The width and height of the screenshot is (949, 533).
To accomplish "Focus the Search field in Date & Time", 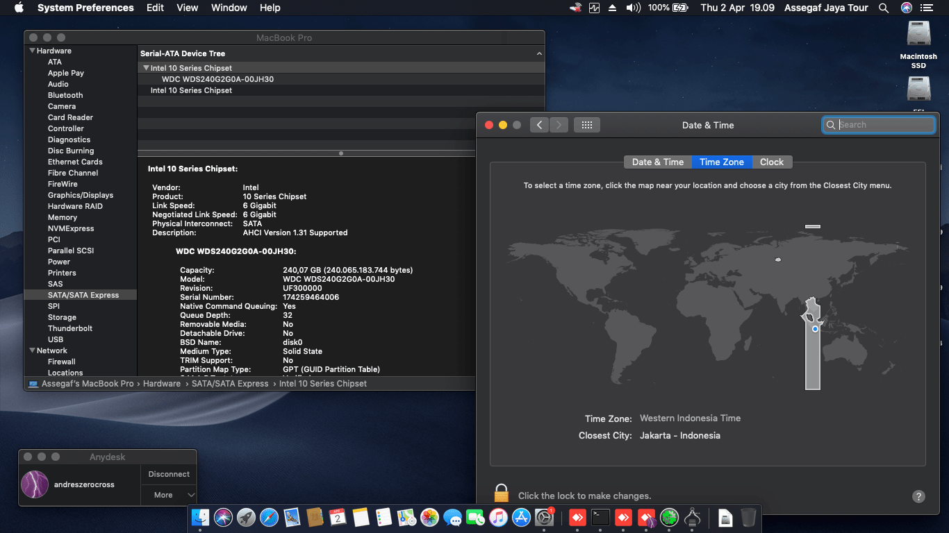I will click(x=879, y=125).
